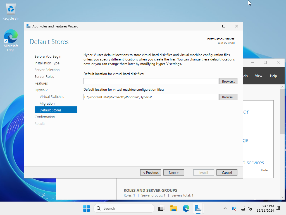The width and height of the screenshot is (286, 215).
Task: Open the Start menu
Action: pos(86,208)
